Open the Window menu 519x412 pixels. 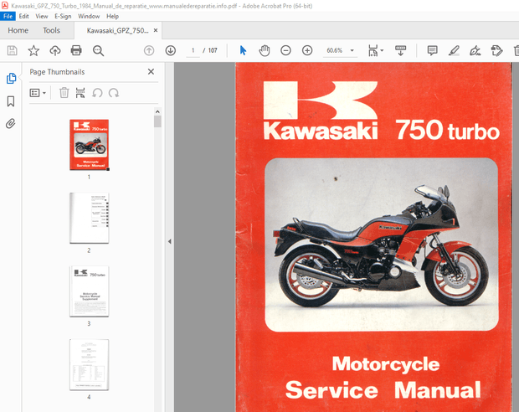[x=89, y=16]
